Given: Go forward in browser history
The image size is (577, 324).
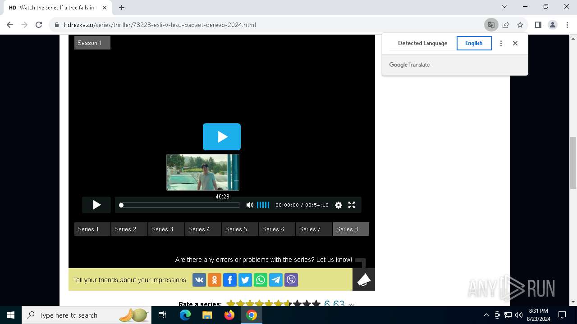Looking at the screenshot, I should [x=24, y=25].
